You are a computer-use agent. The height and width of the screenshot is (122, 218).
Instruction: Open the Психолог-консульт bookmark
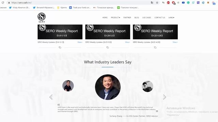pos(128,7)
